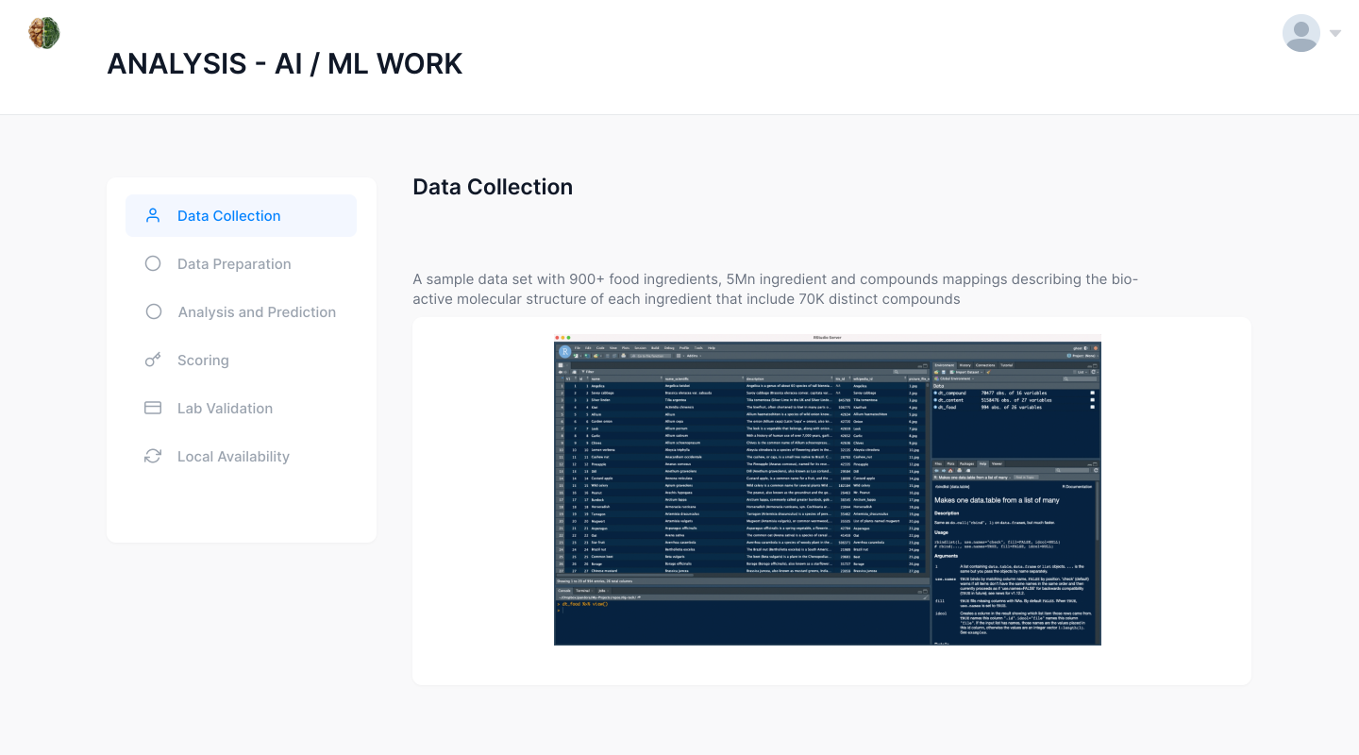Open the Local Availability section
1359x755 pixels.
pyautogui.click(x=233, y=457)
